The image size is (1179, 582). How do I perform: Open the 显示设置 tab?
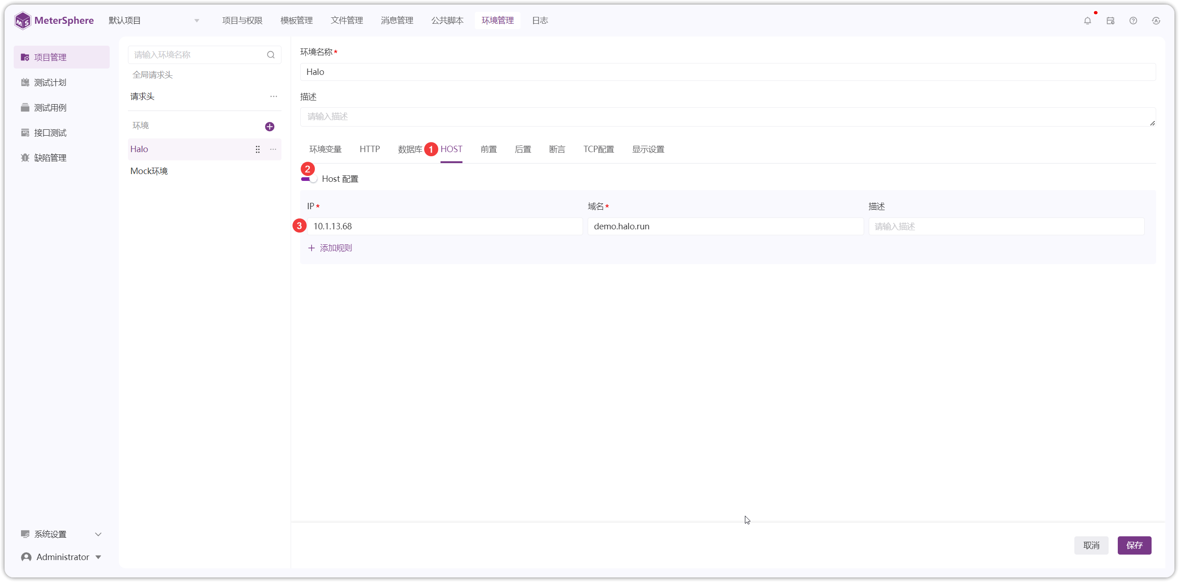(648, 149)
